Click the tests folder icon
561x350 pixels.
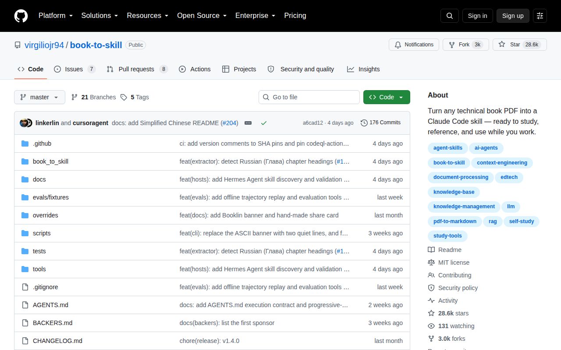[25, 251]
